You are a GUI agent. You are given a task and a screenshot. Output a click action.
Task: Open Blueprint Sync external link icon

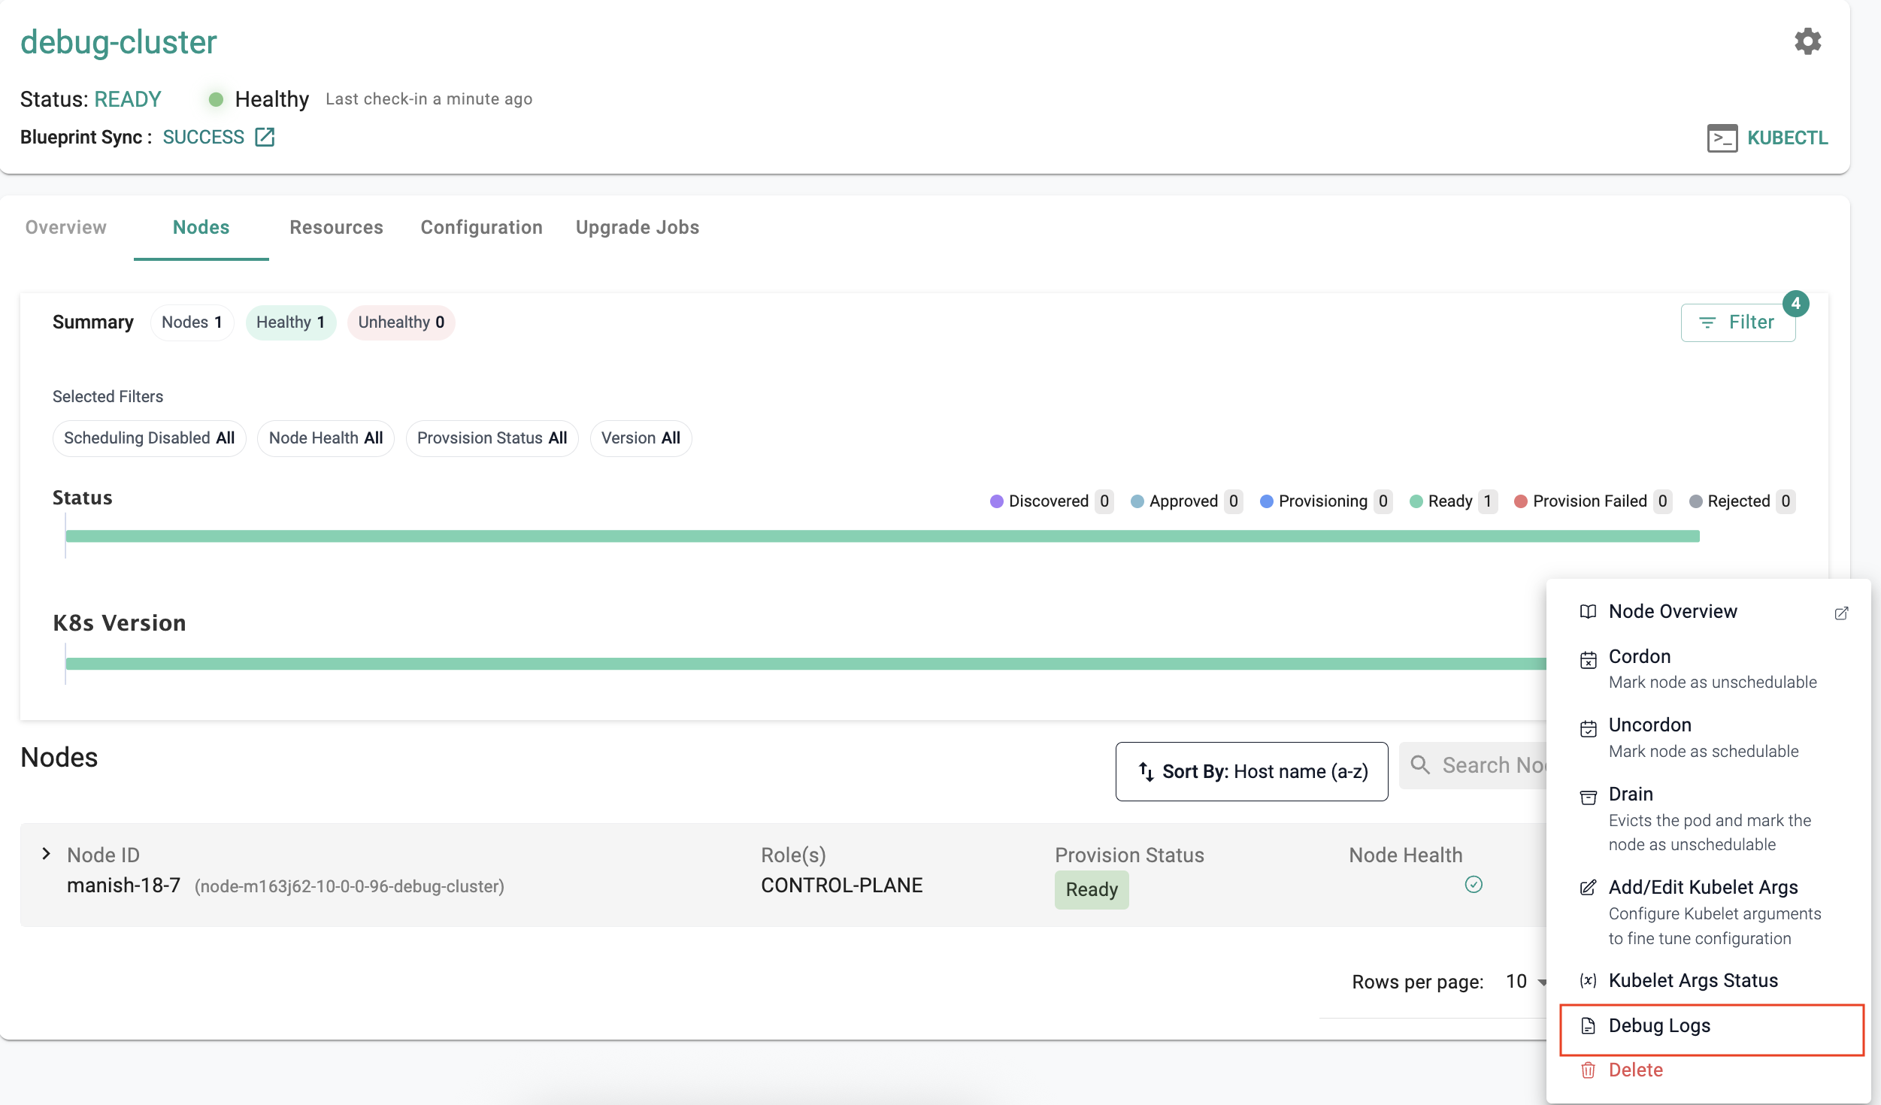[265, 137]
